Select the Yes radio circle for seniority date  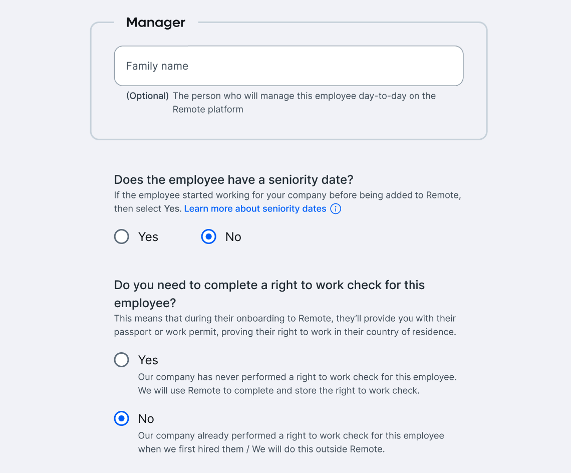[x=122, y=237]
